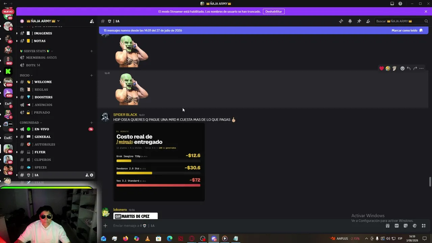Viewport: 432px width, 243px height.
Task: Collapse the INICIO category
Action: 26,75
